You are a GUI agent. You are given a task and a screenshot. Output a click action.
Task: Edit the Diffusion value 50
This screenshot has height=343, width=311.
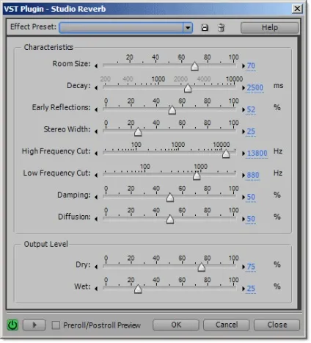251,219
